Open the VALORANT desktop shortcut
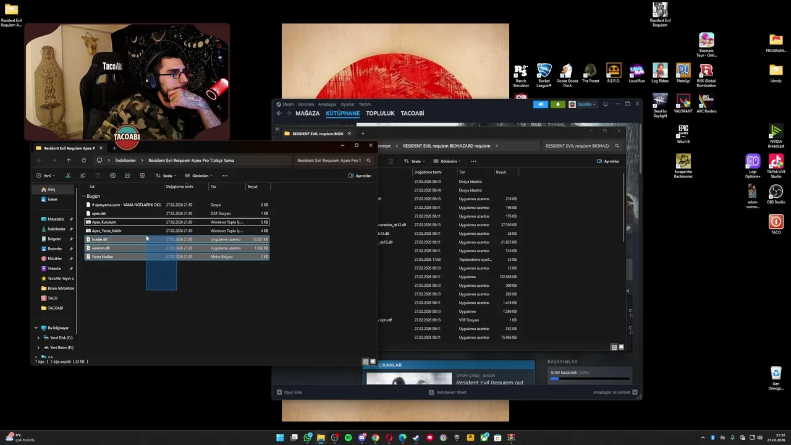The width and height of the screenshot is (791, 445). click(683, 104)
